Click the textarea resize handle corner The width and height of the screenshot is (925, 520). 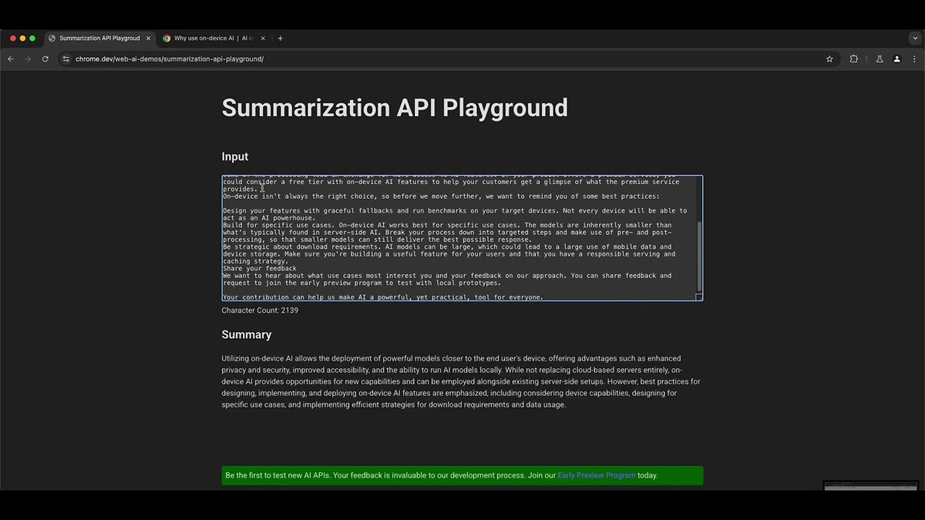[x=699, y=297]
